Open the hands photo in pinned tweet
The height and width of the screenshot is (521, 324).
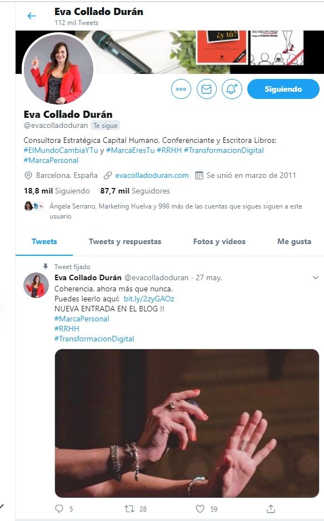coord(187,423)
